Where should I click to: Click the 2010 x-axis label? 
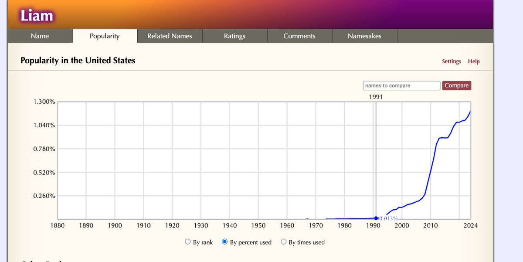431,225
